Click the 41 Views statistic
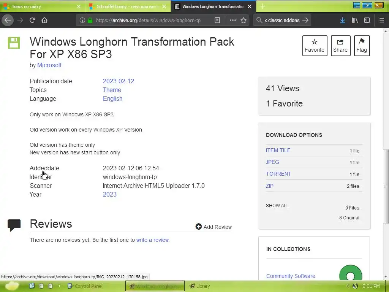Screen dimensions: 389x292 (x=283, y=88)
